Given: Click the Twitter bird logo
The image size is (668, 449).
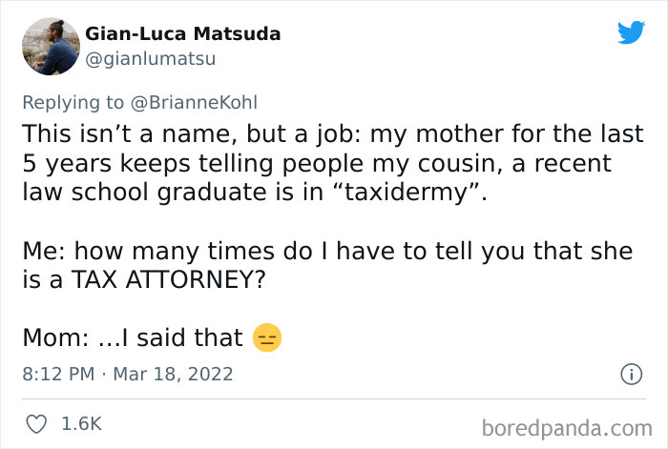Looking at the screenshot, I should [x=631, y=33].
